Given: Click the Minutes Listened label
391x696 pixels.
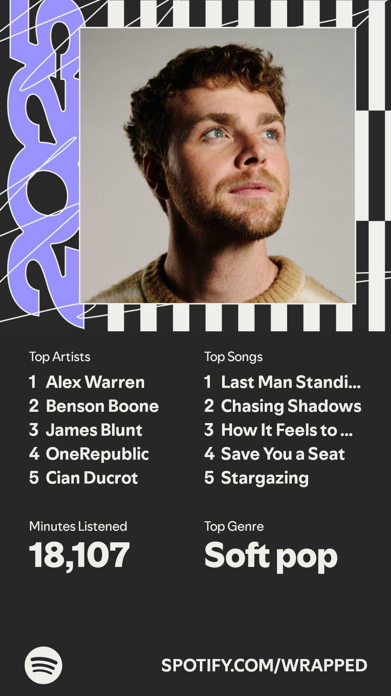Looking at the screenshot, I should pyautogui.click(x=78, y=526).
